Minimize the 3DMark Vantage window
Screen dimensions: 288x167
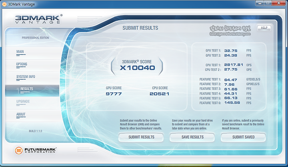pos(260,3)
